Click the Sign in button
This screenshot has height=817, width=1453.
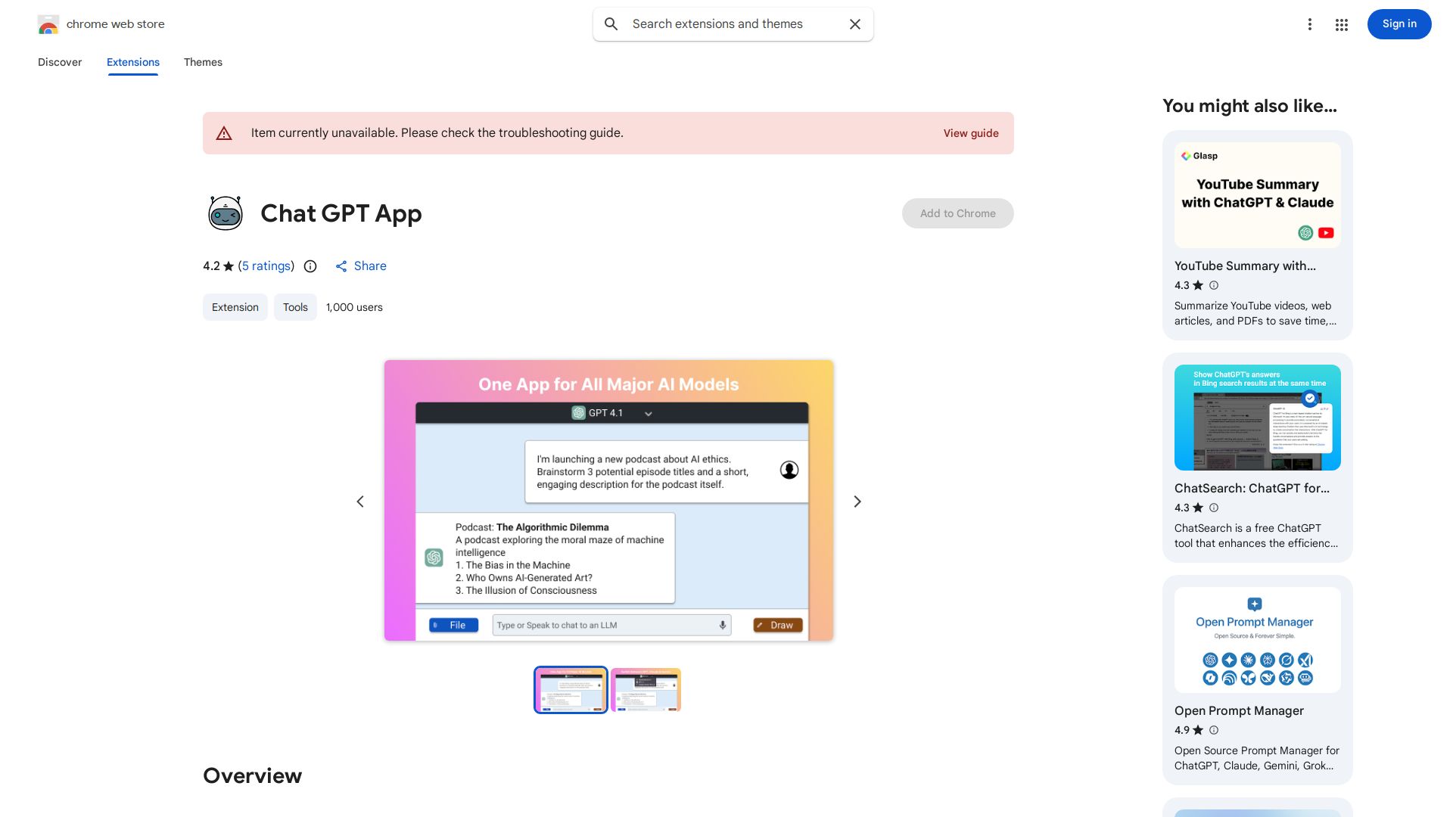1399,23
